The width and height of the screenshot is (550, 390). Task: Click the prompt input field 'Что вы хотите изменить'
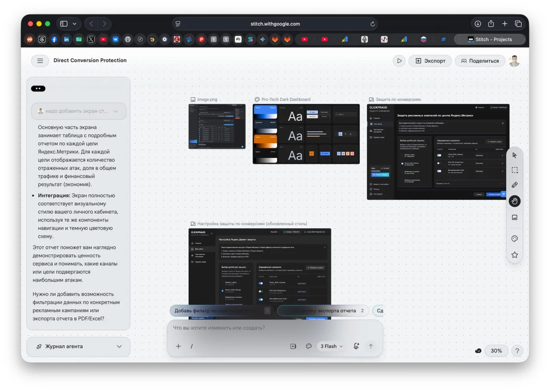[x=274, y=328]
